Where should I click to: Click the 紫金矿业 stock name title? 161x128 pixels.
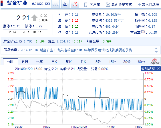pos(17,3)
